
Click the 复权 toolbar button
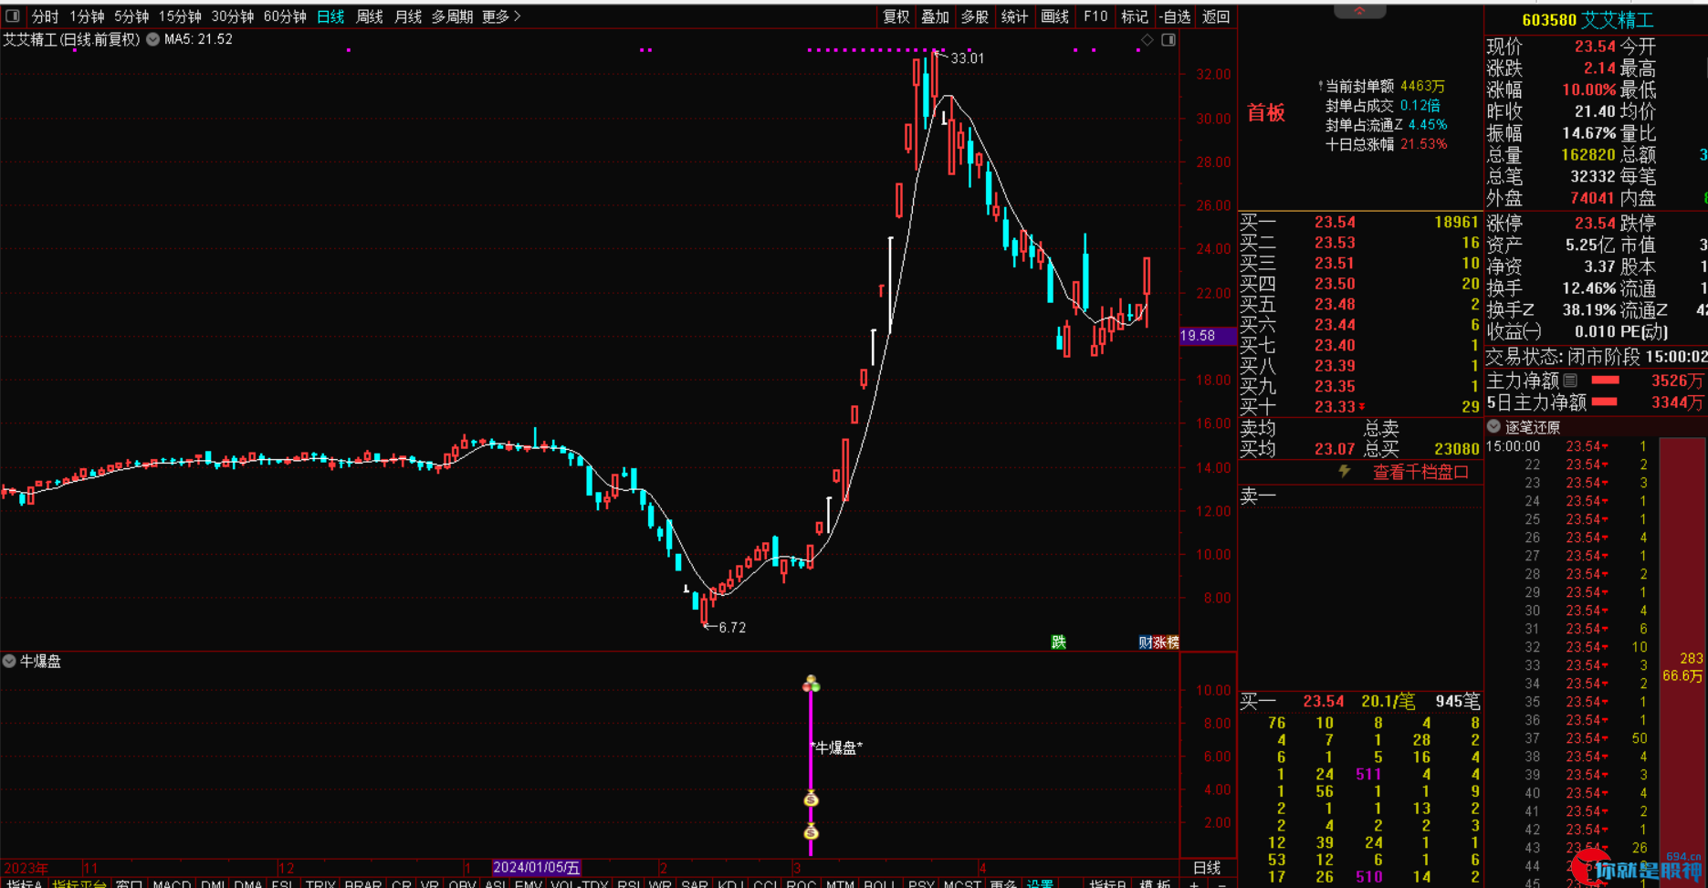click(x=896, y=16)
